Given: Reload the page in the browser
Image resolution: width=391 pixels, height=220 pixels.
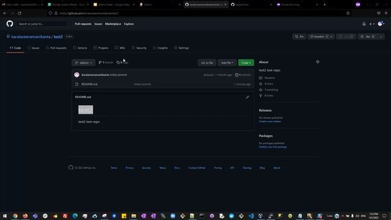Looking at the screenshot, I should pos(20,13).
